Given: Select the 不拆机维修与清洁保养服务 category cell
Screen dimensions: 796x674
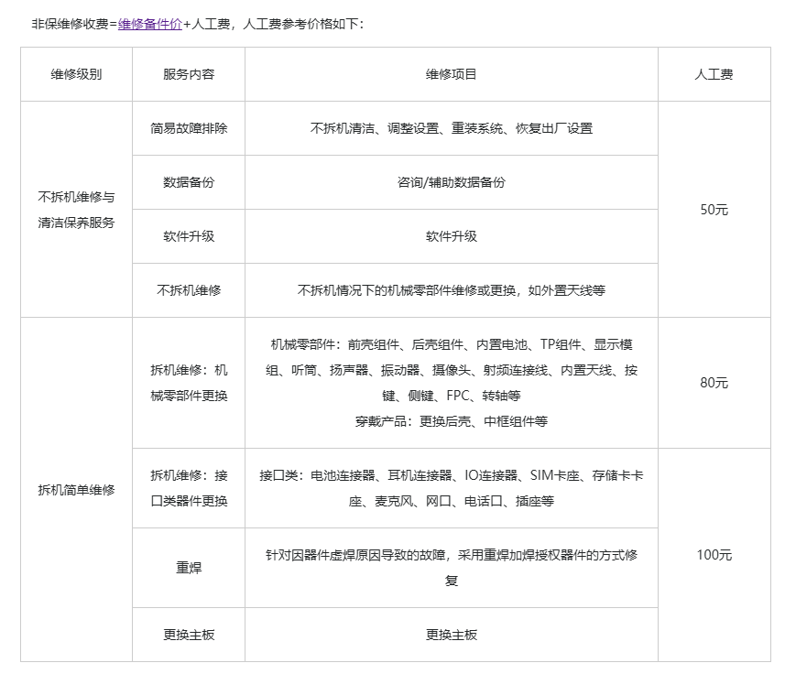Looking at the screenshot, I should [73, 210].
